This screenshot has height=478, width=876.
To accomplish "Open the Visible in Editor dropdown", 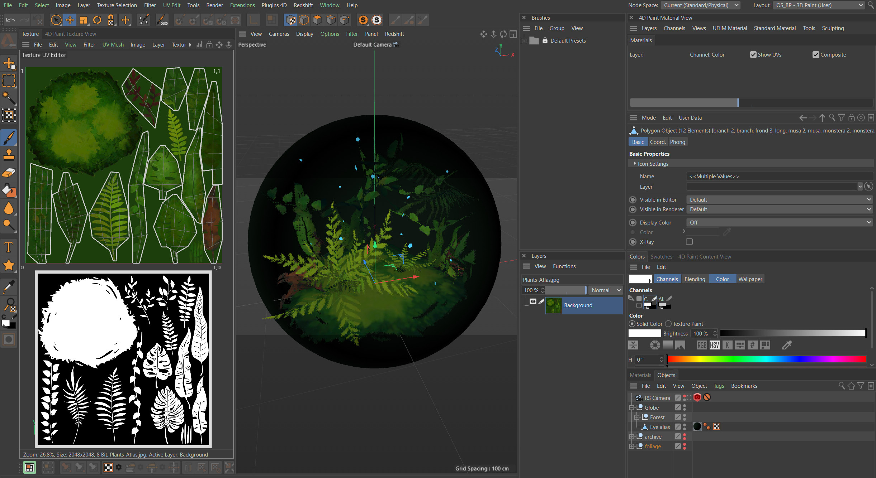I will click(780, 199).
